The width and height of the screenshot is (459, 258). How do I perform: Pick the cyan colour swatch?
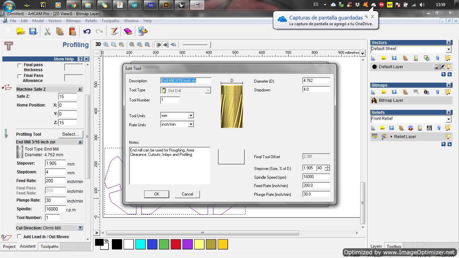point(140,244)
